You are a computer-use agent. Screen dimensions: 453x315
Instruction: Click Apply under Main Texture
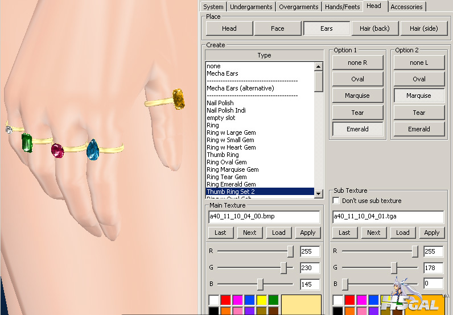point(308,233)
